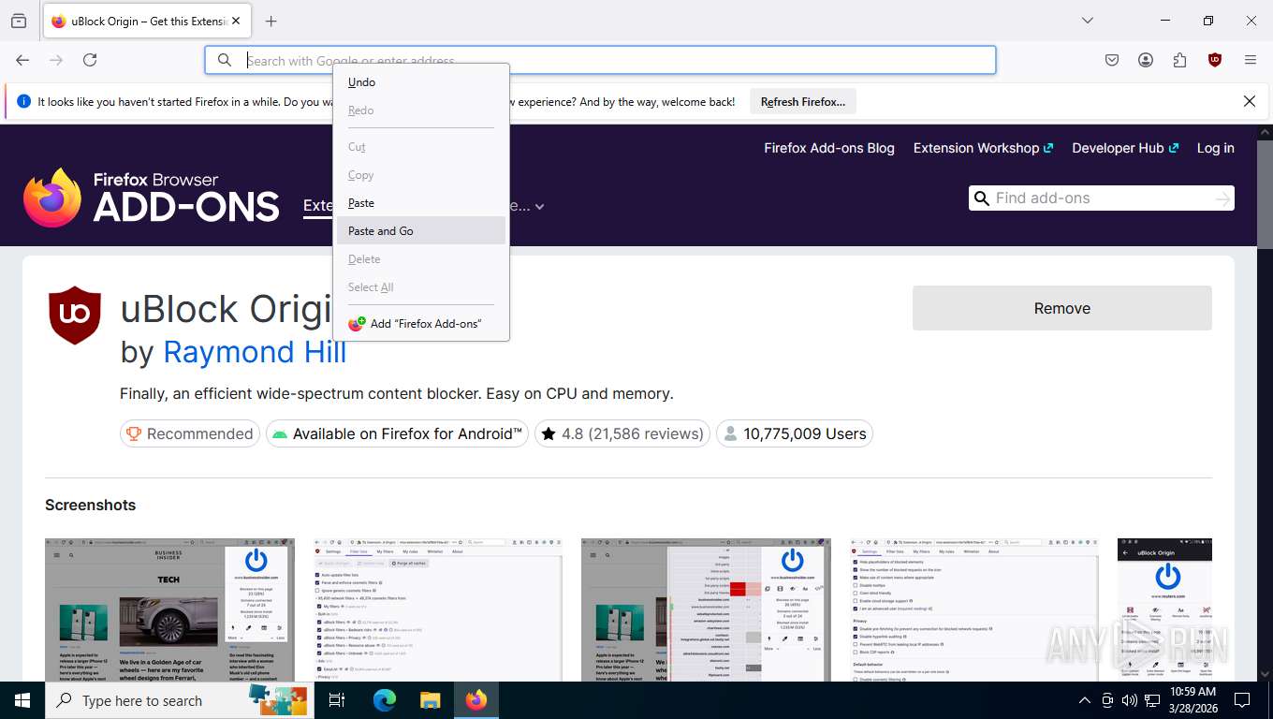Viewport: 1273px width, 719px height.
Task: Open the list all tabs chevron
Action: 1087,21
